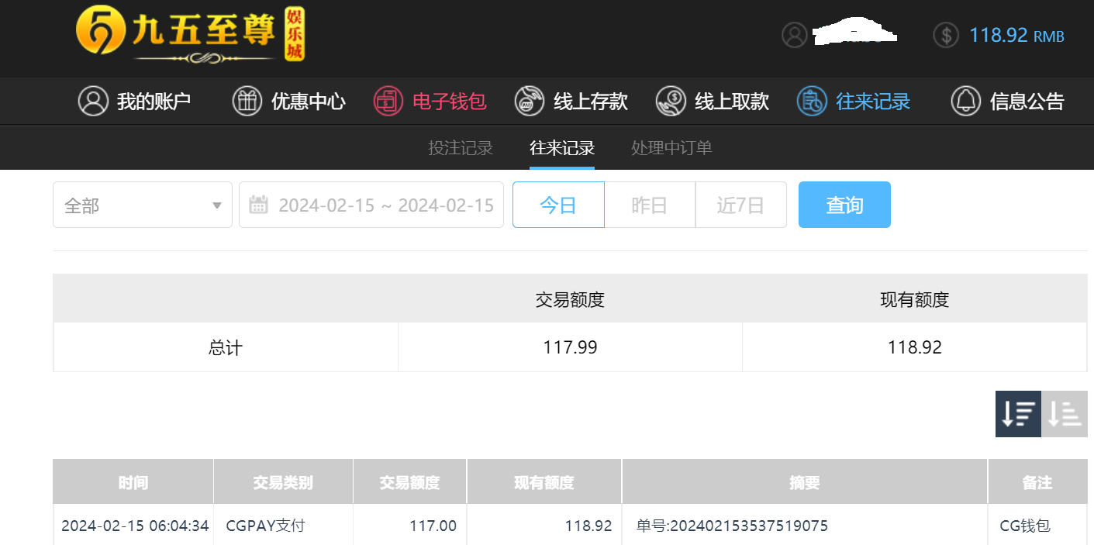The height and width of the screenshot is (545, 1094).
Task: Click the dollar balance icon
Action: (946, 35)
